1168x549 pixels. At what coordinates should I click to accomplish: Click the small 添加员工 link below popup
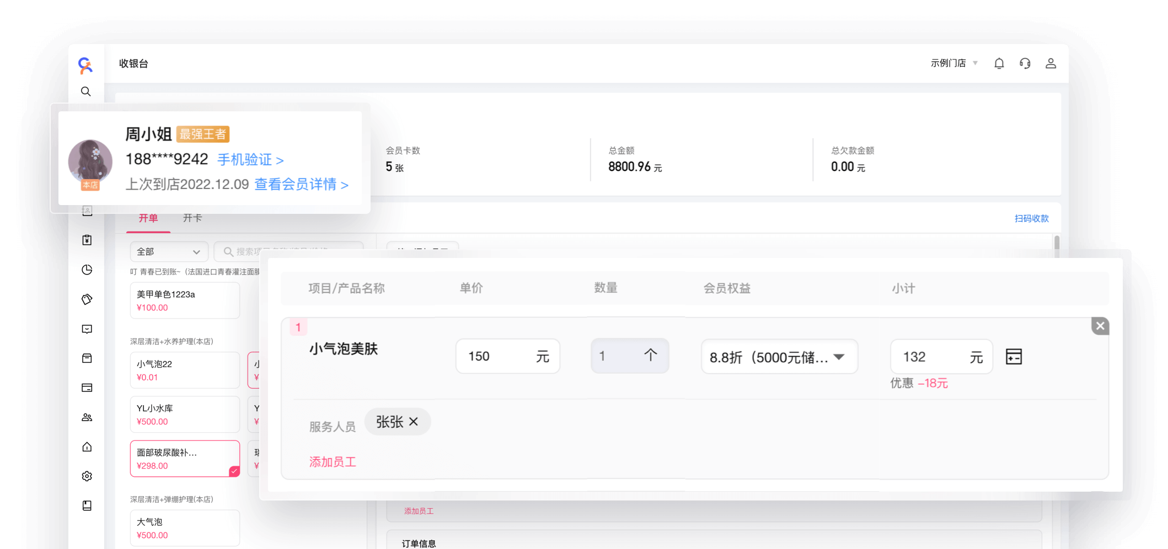[x=419, y=512]
